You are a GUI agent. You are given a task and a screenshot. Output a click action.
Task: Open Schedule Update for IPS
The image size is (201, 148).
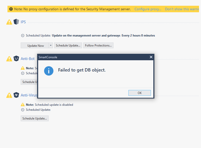tap(68, 45)
